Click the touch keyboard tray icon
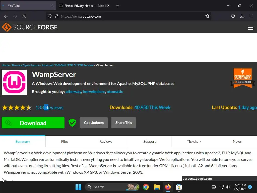Viewport: 257px width, 193px height. (214, 187)
